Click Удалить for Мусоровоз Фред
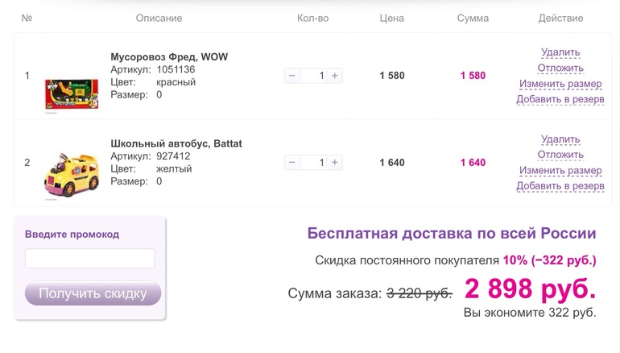The height and width of the screenshot is (353, 620). [x=560, y=52]
